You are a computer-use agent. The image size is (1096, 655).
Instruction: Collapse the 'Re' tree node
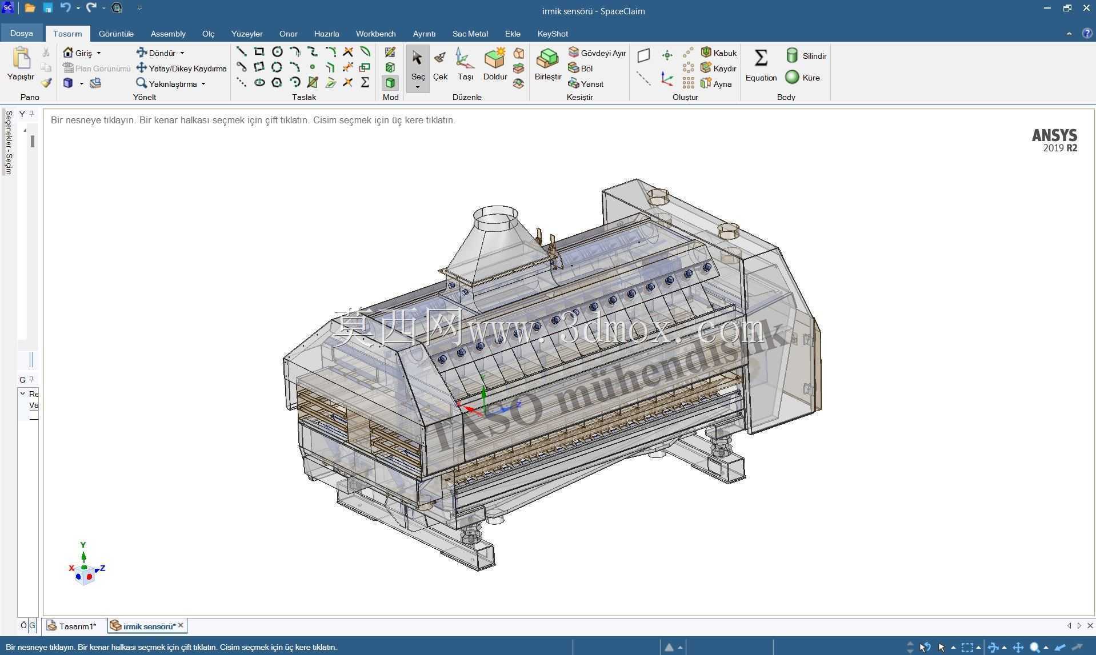point(23,393)
